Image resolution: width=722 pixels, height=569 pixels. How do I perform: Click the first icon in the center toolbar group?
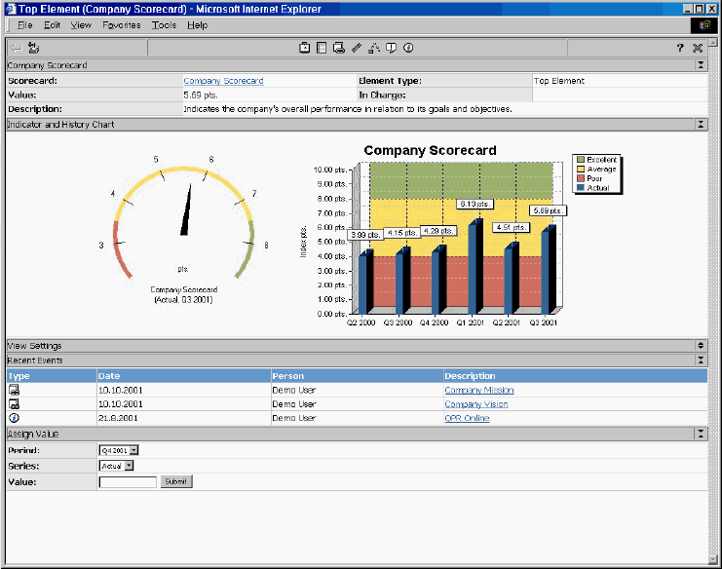[304, 47]
